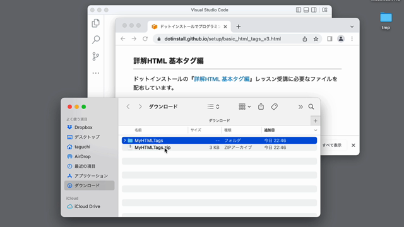Image resolution: width=404 pixels, height=227 pixels.
Task: Select MyHTMLTags.zip file
Action: [153, 148]
